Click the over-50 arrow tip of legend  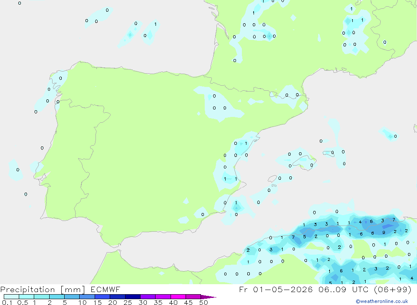pyautogui.click(x=208, y=297)
